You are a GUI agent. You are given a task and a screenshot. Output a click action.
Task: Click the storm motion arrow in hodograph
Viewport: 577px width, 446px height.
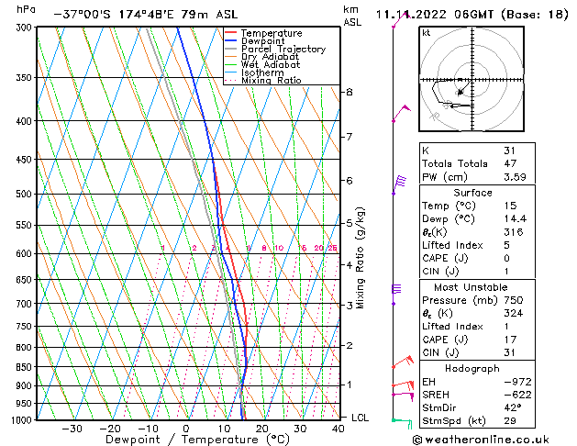tap(463, 88)
